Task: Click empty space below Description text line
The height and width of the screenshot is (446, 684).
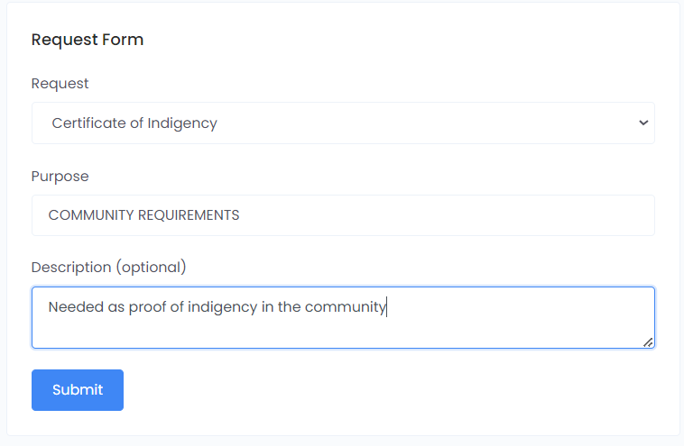Action: point(343,332)
